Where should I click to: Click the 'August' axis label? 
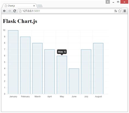click(x=99, y=96)
